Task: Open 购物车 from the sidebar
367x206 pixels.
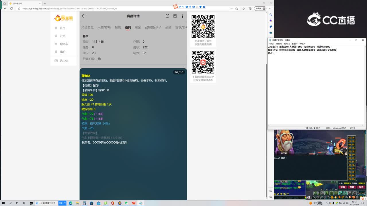Action: [x=63, y=44]
